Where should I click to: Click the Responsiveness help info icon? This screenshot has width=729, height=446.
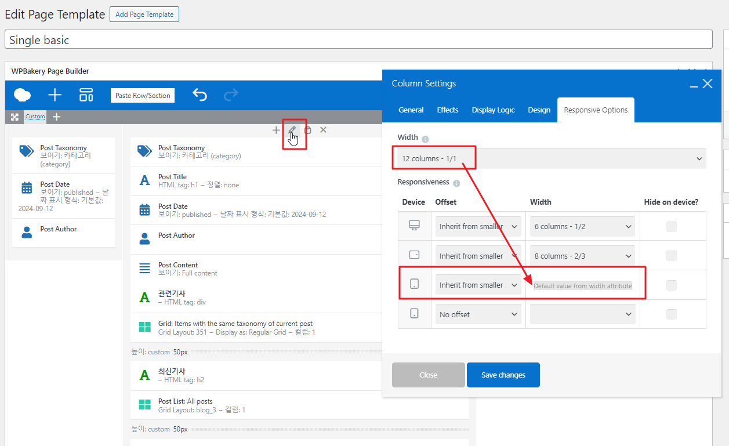coord(456,183)
